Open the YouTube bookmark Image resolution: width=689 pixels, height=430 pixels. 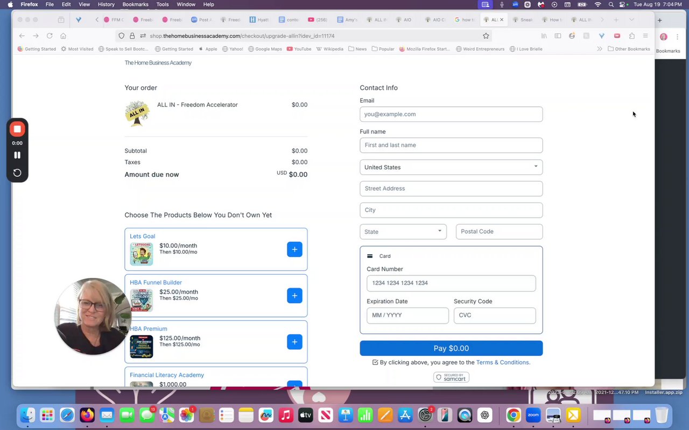tap(299, 49)
